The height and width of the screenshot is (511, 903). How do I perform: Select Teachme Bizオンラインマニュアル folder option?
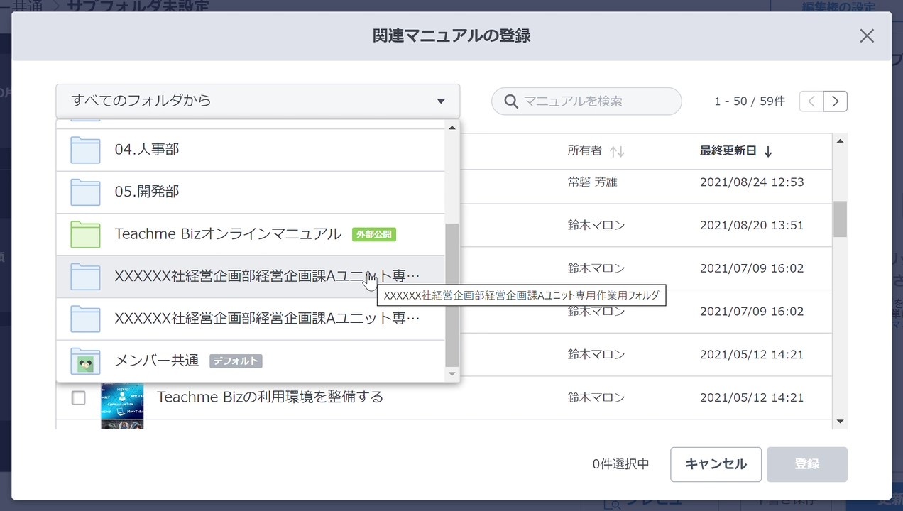(227, 234)
